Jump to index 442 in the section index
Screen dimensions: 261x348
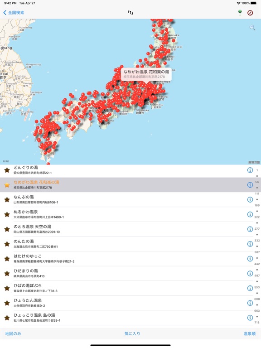click(257, 264)
